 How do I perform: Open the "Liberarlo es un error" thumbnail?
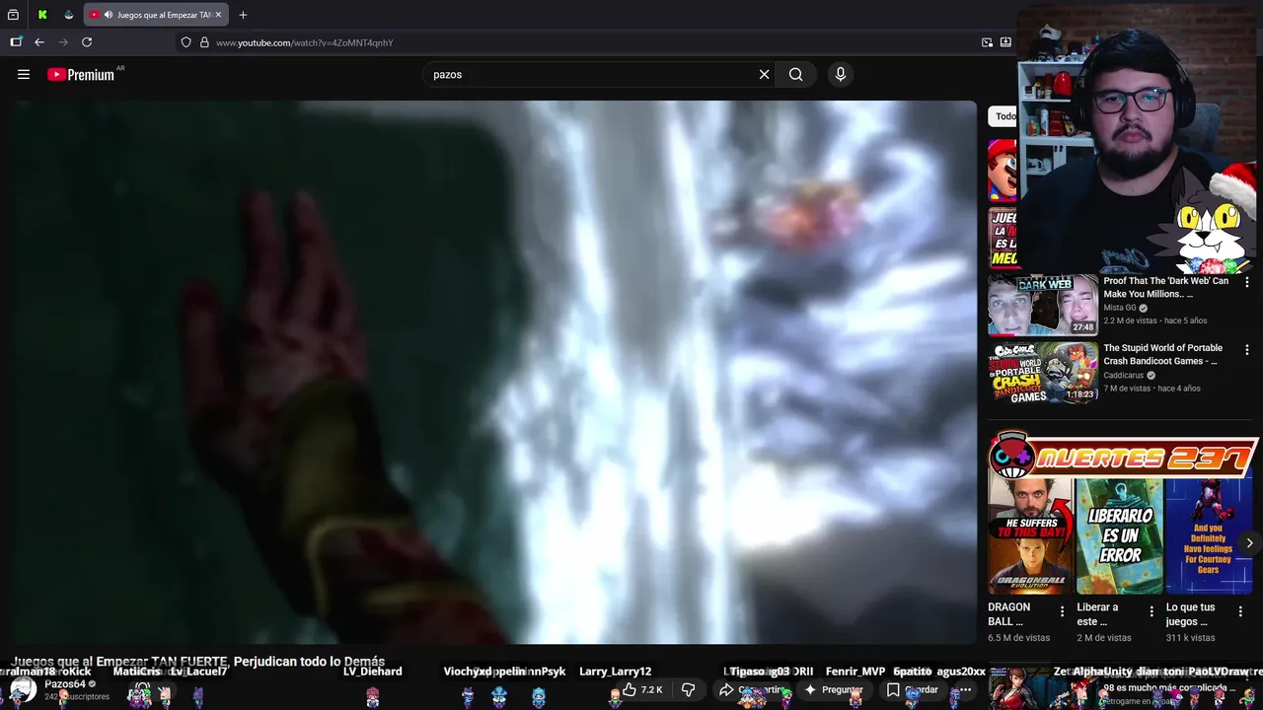1120,536
